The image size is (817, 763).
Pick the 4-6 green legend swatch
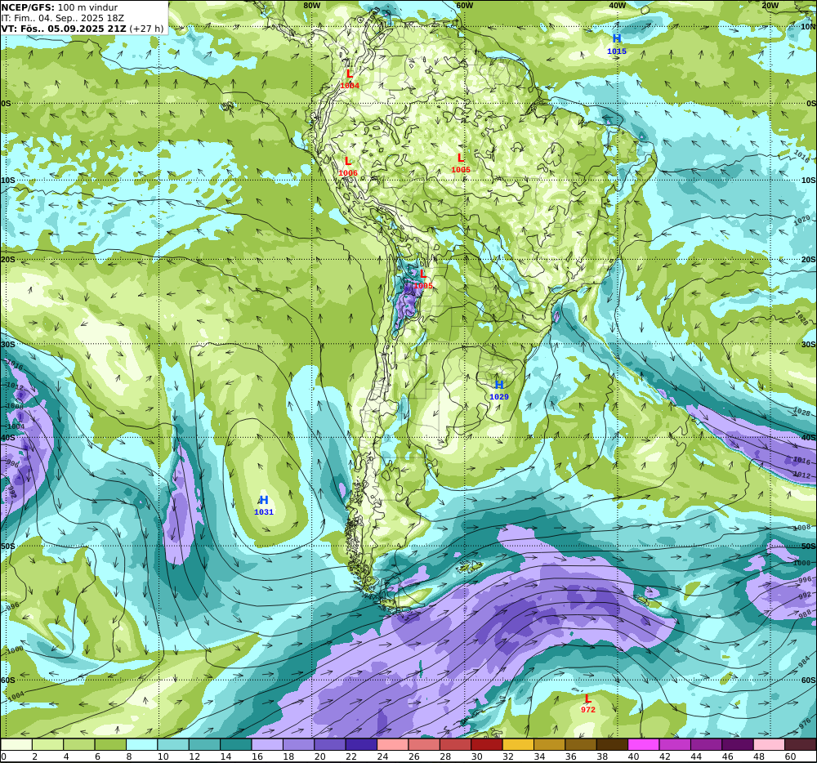(x=78, y=744)
